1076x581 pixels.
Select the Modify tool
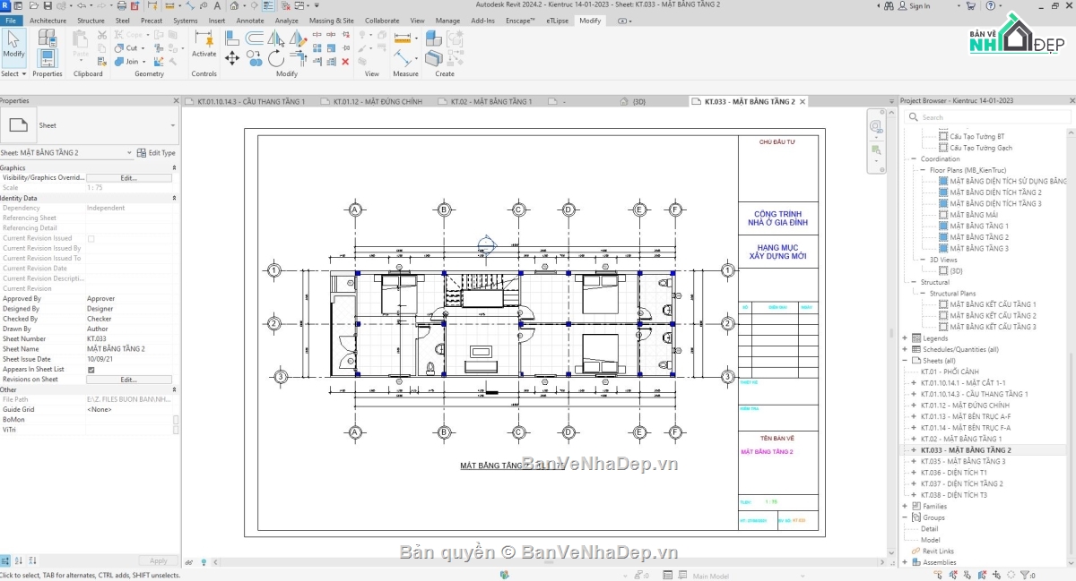click(13, 47)
